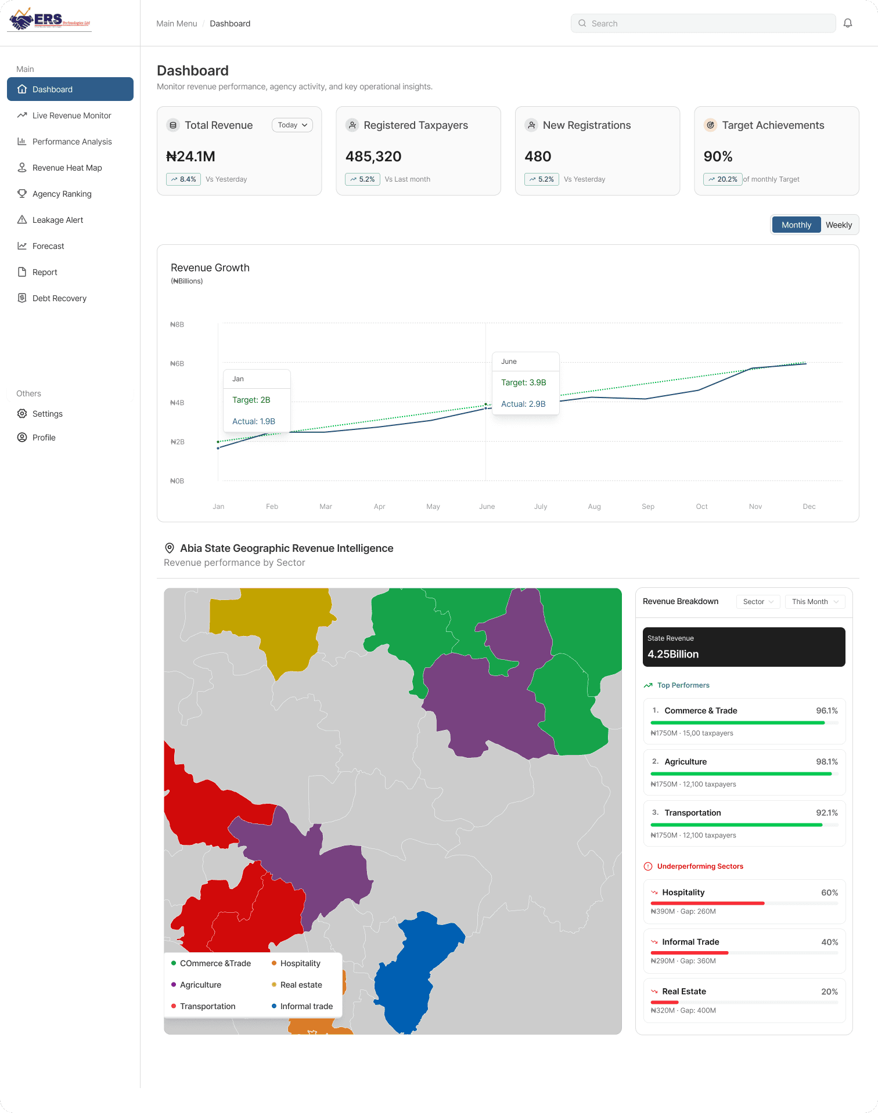Select the Agency Ranking trophy icon
878x1113 pixels.
coord(22,194)
